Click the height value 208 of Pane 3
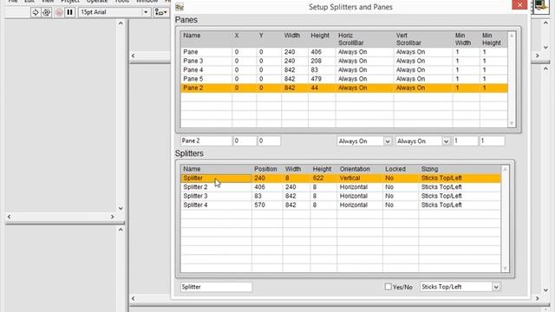Image resolution: width=555 pixels, height=312 pixels. pyautogui.click(x=316, y=61)
